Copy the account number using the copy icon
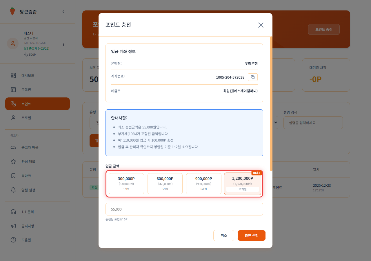The width and height of the screenshot is (371, 261). [252, 77]
